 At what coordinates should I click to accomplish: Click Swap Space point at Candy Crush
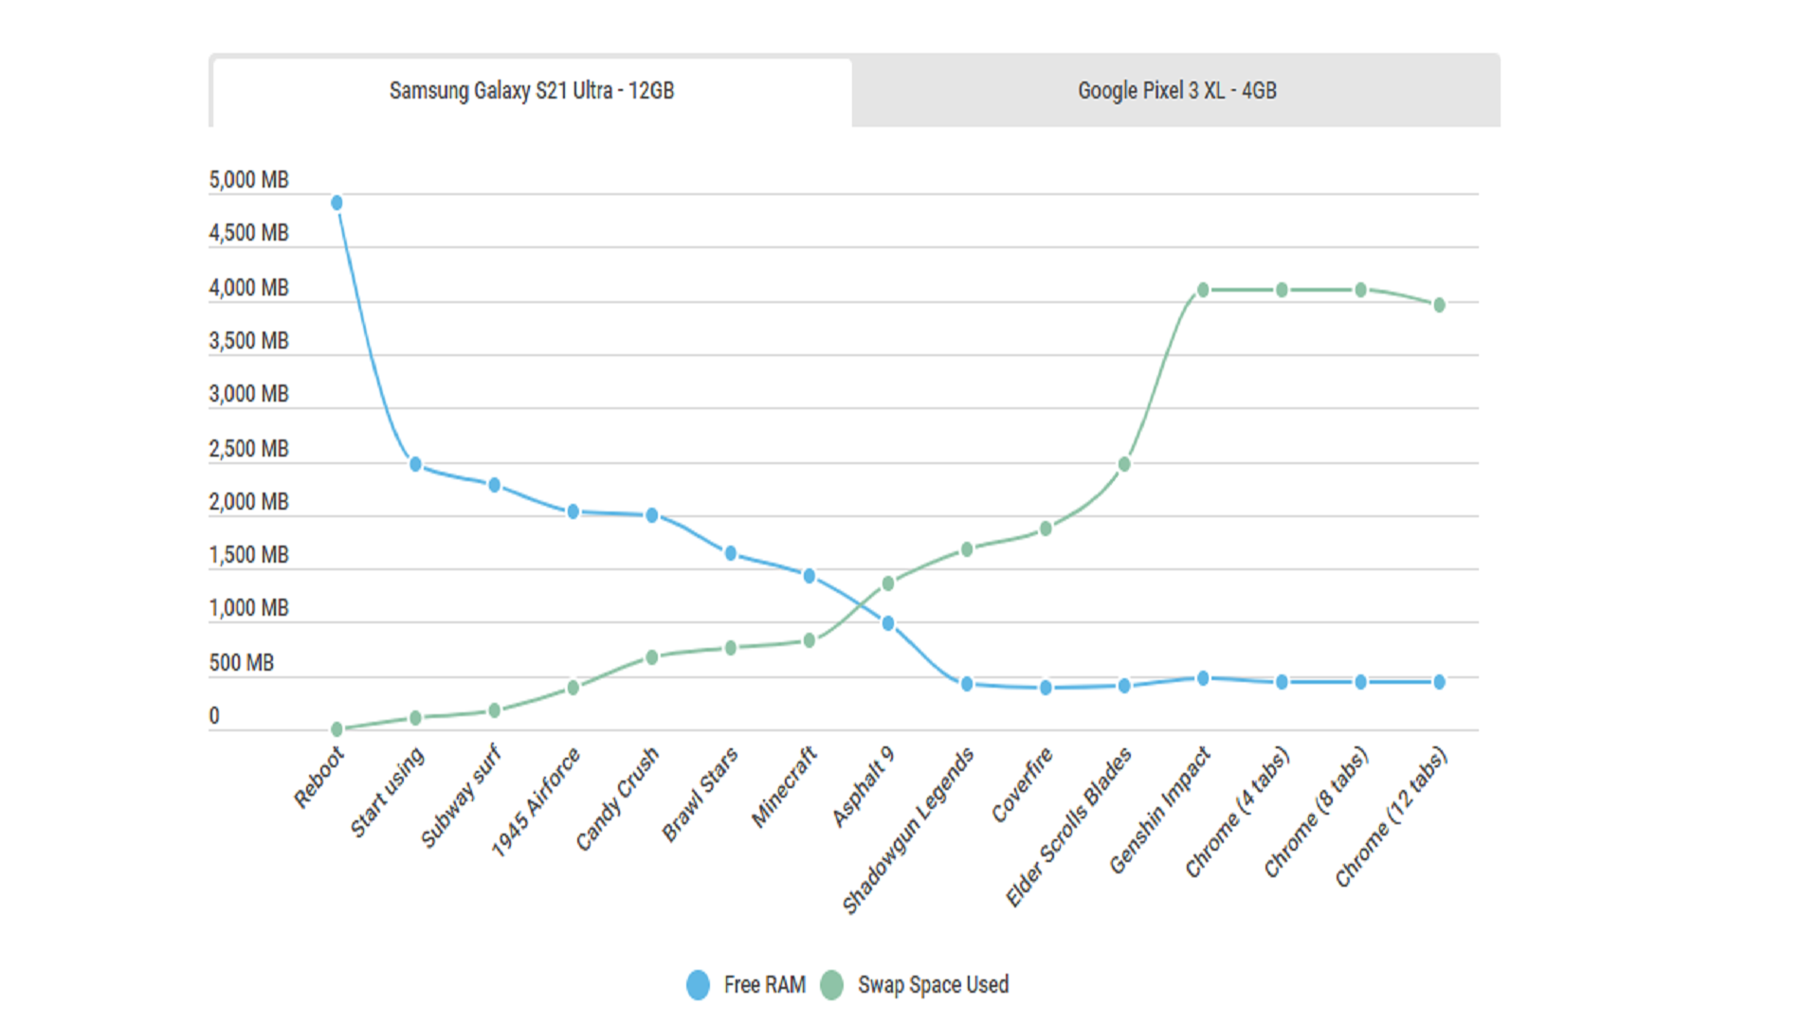(x=652, y=657)
